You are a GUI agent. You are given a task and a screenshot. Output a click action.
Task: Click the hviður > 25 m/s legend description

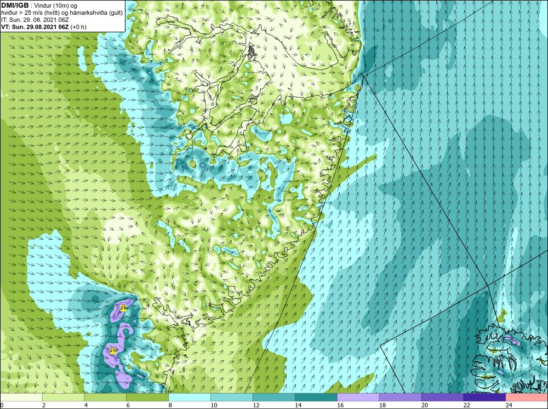pos(62,13)
